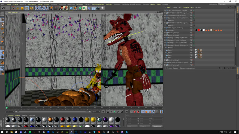Click Play Forwards green button
The width and height of the screenshot is (239, 134).
pyautogui.click(x=115, y=112)
